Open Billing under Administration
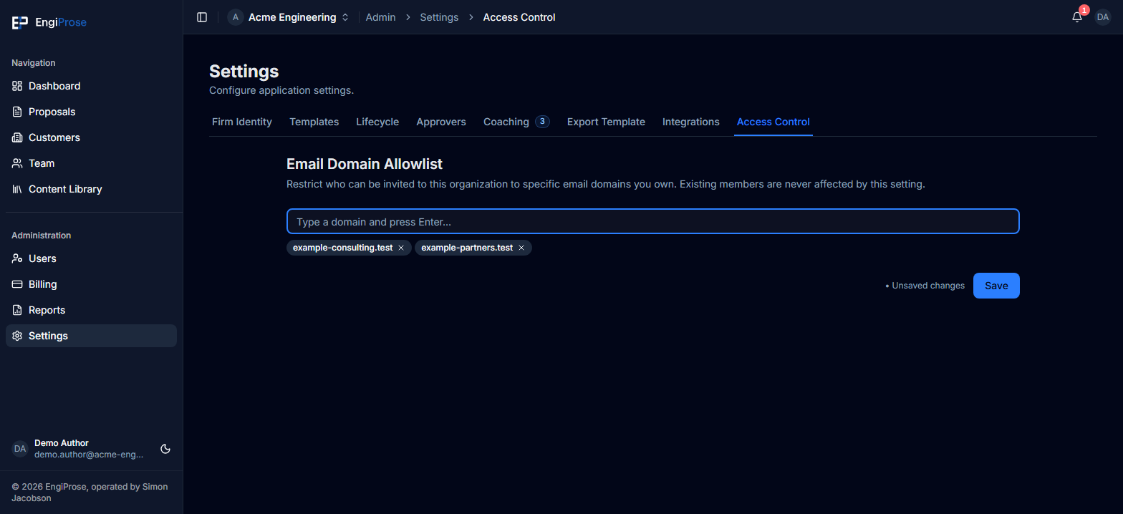This screenshot has height=514, width=1123. point(91,284)
